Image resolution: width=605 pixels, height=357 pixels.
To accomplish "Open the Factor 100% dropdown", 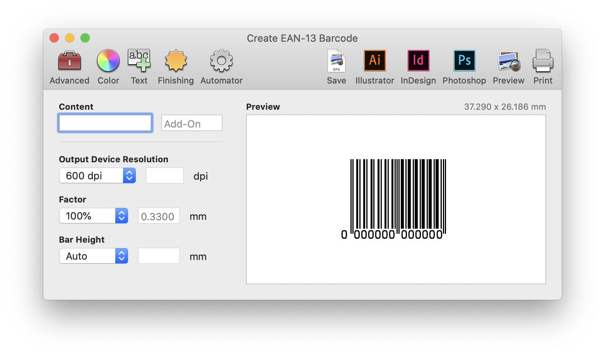I will point(94,216).
